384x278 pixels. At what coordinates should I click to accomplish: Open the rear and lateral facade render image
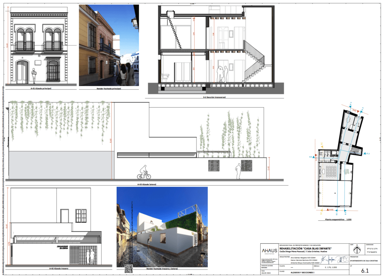coord(162,227)
